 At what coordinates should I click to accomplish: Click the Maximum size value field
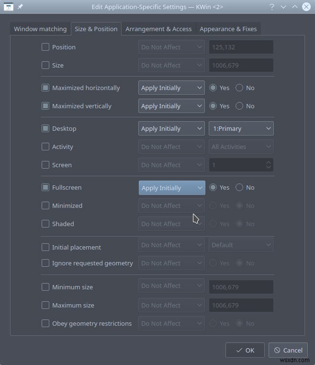(241, 305)
